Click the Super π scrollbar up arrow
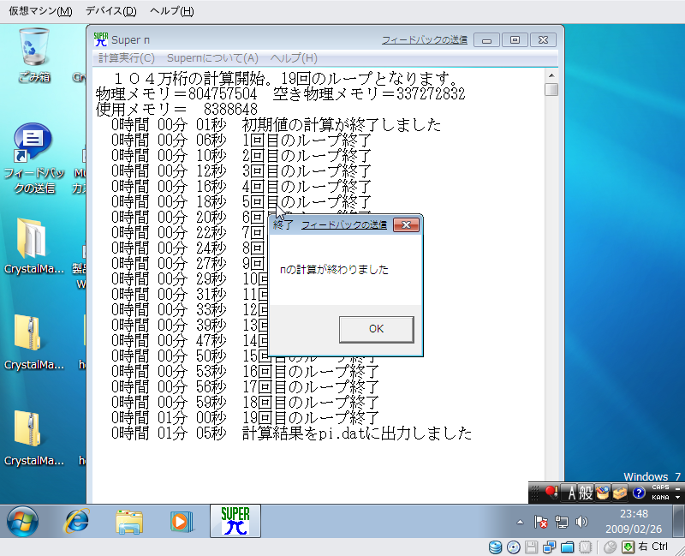 [x=551, y=75]
